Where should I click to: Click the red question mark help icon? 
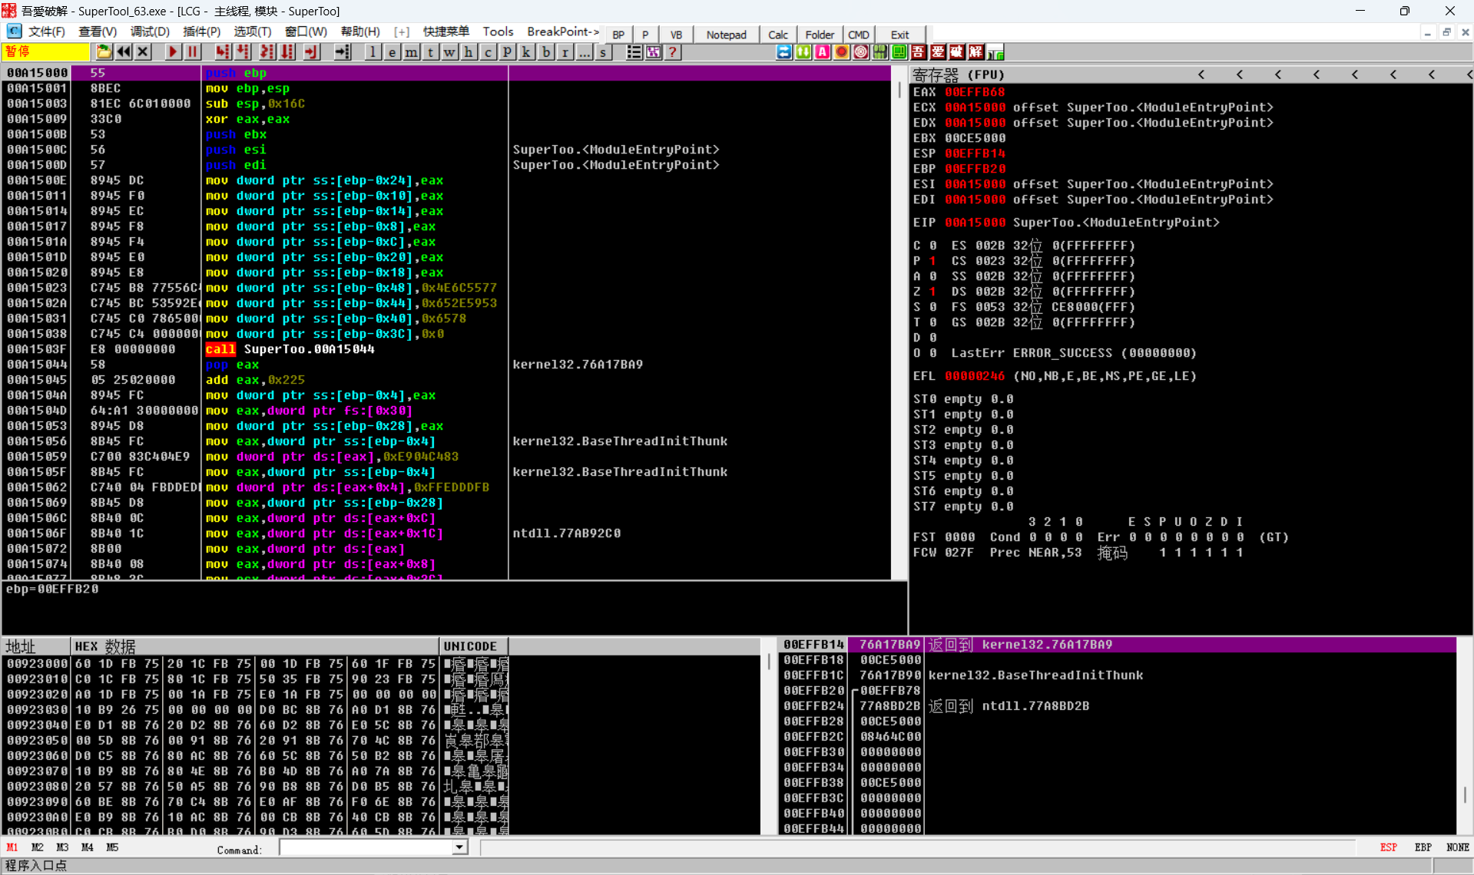(x=673, y=52)
